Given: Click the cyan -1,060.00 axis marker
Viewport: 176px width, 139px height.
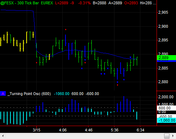Looking at the screenshot, I should click(x=166, y=120).
